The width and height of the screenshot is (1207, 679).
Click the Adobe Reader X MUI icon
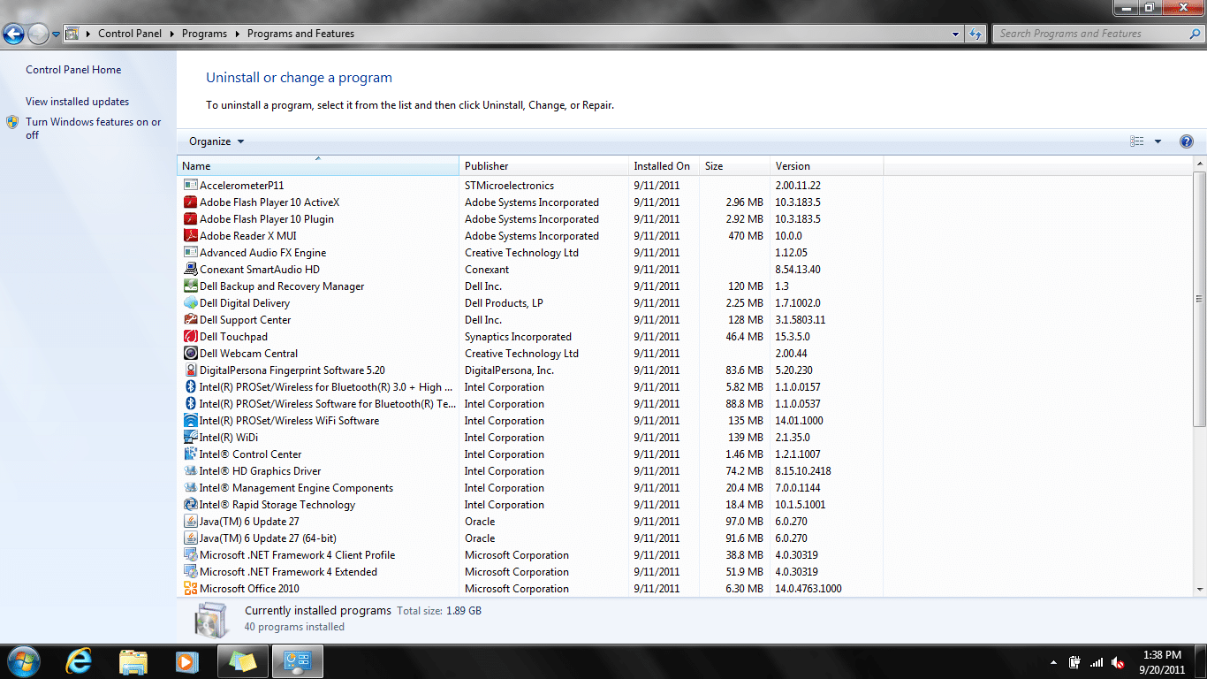tap(191, 236)
